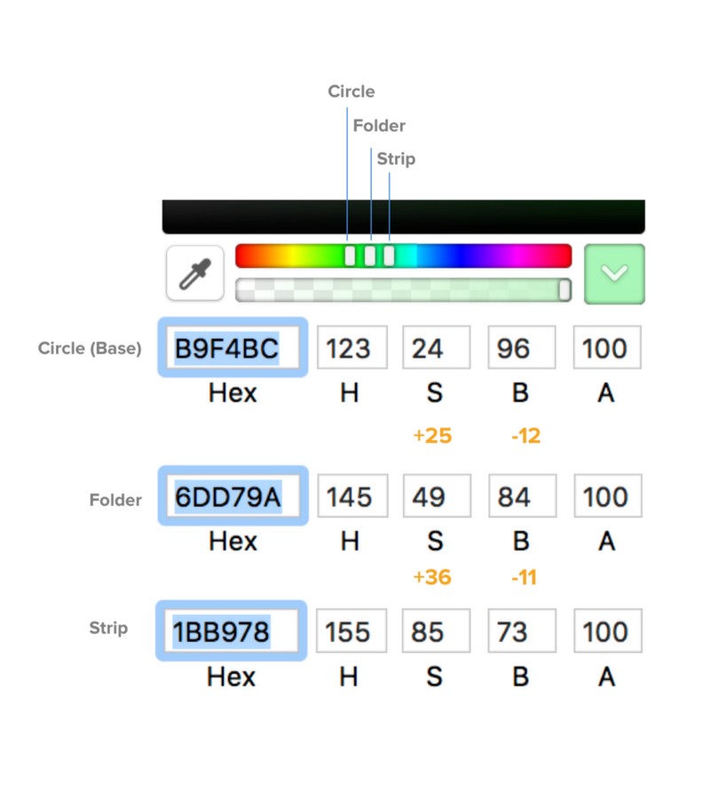Viewport: 710px width, 791px height.
Task: Click the Hex field showing 1BB978
Action: [x=232, y=631]
